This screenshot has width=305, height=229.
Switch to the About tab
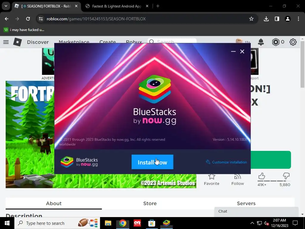pos(54,203)
